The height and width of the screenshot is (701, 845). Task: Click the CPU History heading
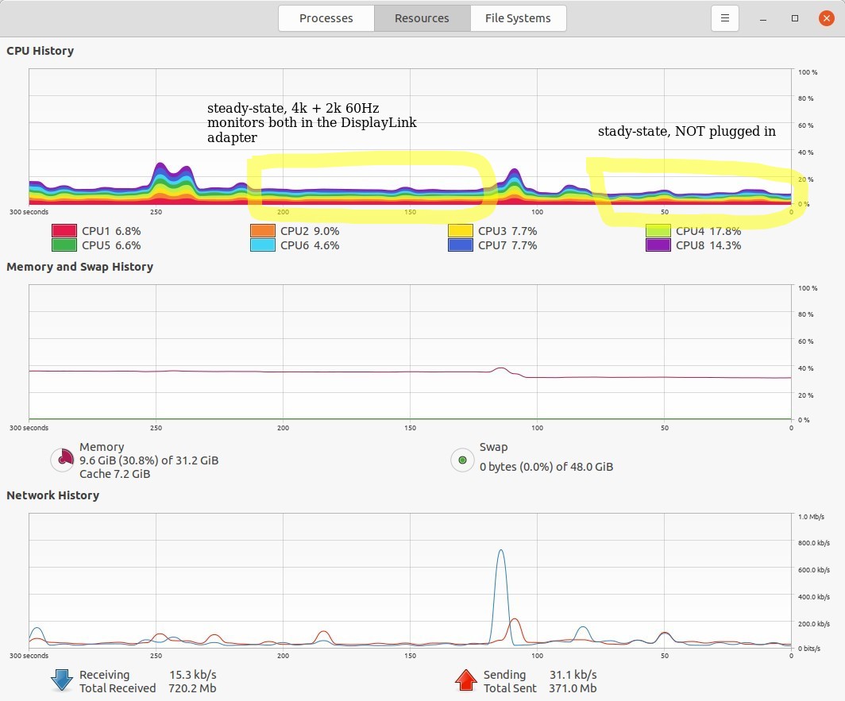40,51
